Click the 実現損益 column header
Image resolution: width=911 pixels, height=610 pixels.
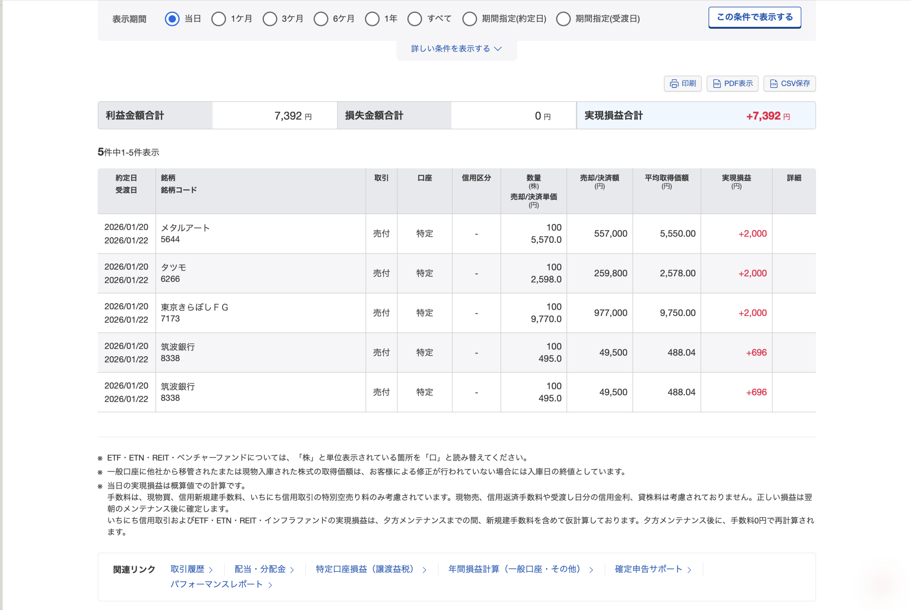(x=736, y=178)
